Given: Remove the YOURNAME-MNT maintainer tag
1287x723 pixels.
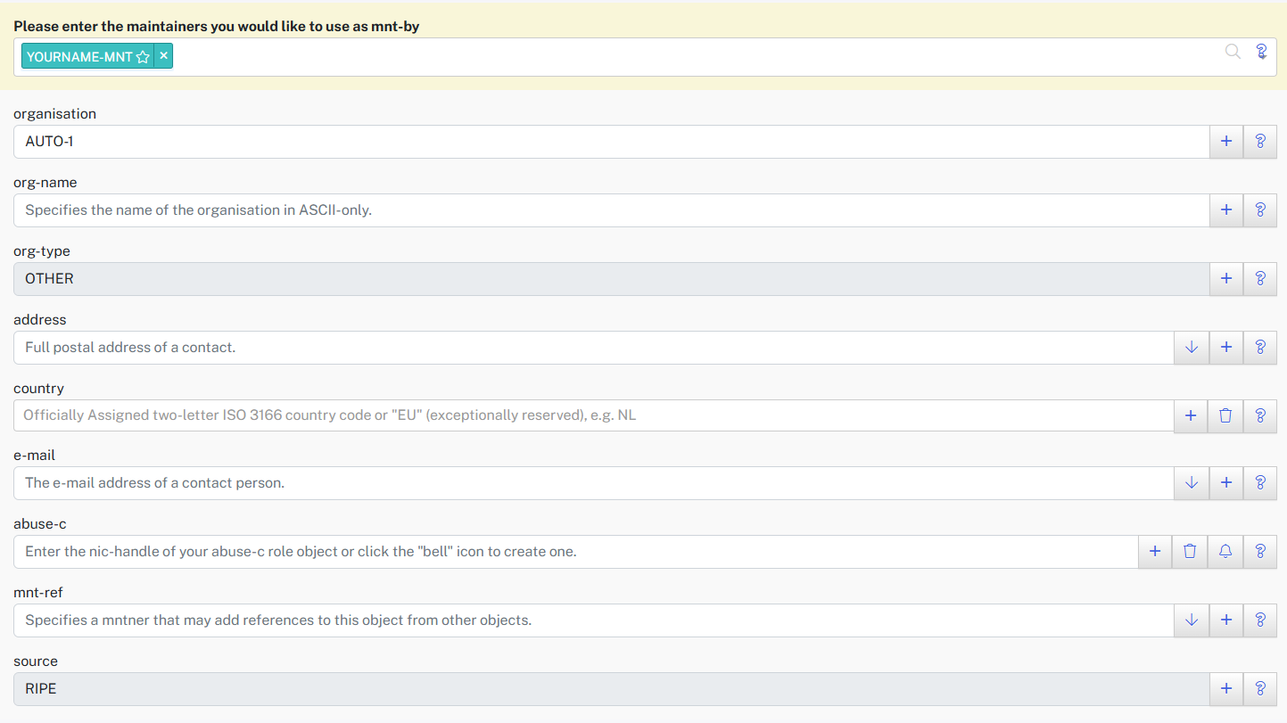Looking at the screenshot, I should click(x=163, y=56).
